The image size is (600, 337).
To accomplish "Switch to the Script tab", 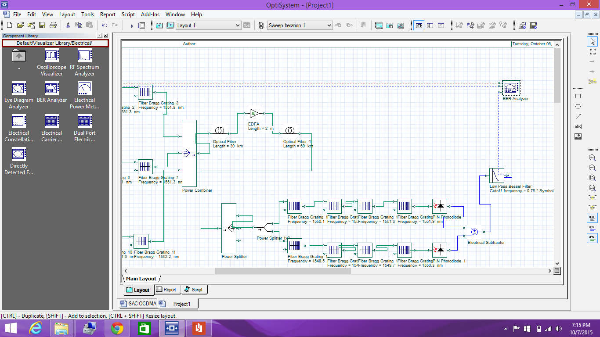I will click(194, 290).
